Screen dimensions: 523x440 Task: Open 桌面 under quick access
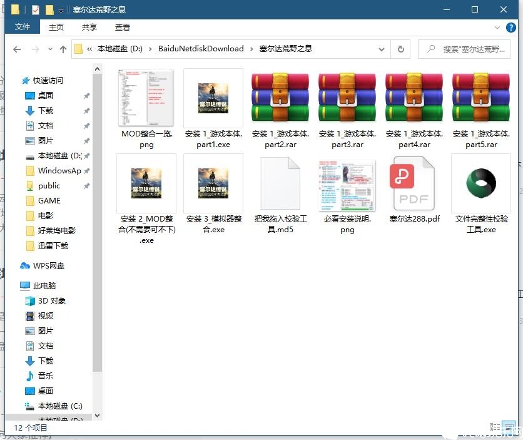point(45,95)
